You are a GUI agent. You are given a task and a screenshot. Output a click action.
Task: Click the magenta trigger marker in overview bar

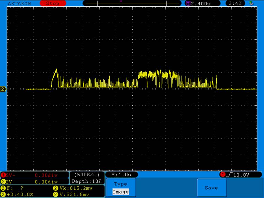point(121,1)
